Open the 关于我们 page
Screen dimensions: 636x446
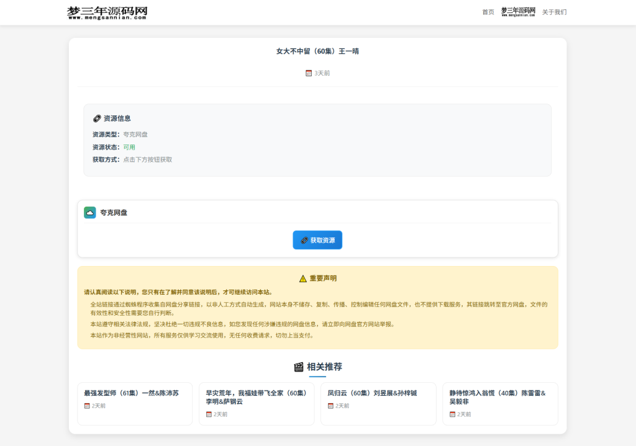pos(554,12)
